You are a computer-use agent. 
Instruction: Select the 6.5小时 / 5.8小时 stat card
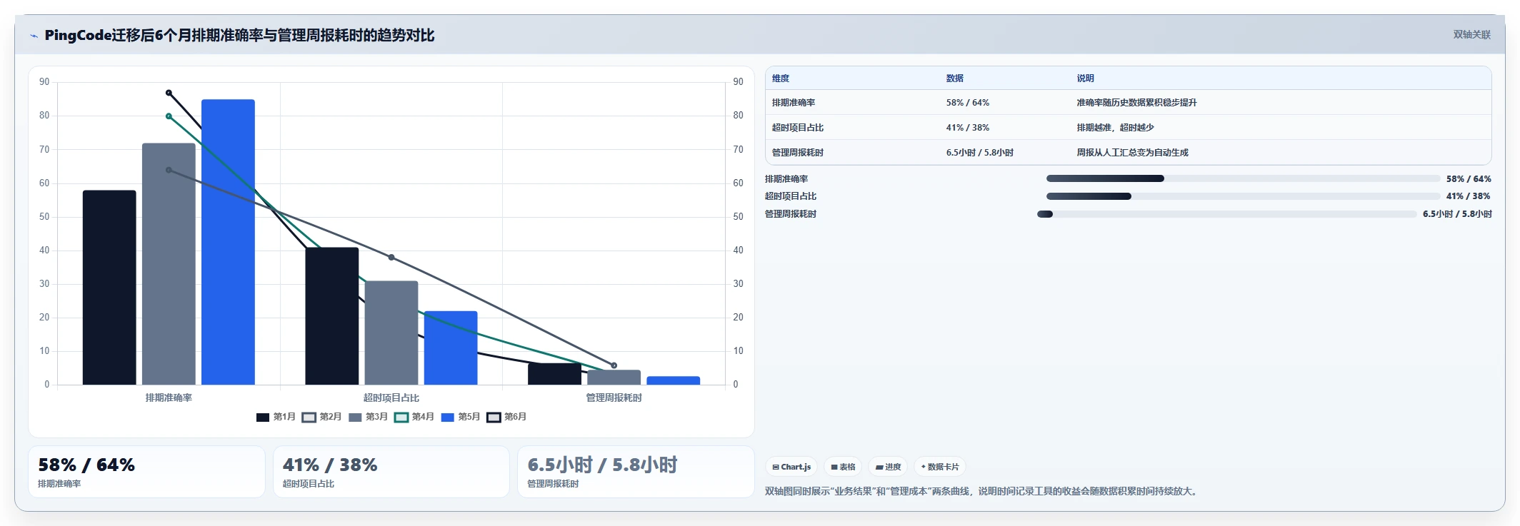tap(636, 472)
